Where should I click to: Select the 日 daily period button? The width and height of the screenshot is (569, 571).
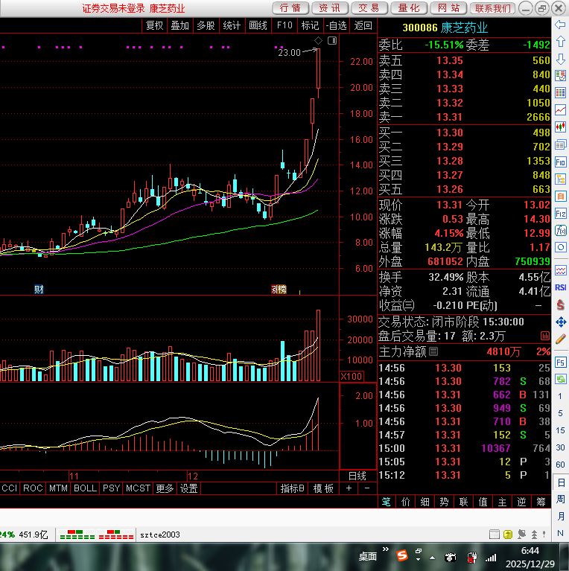(560, 482)
